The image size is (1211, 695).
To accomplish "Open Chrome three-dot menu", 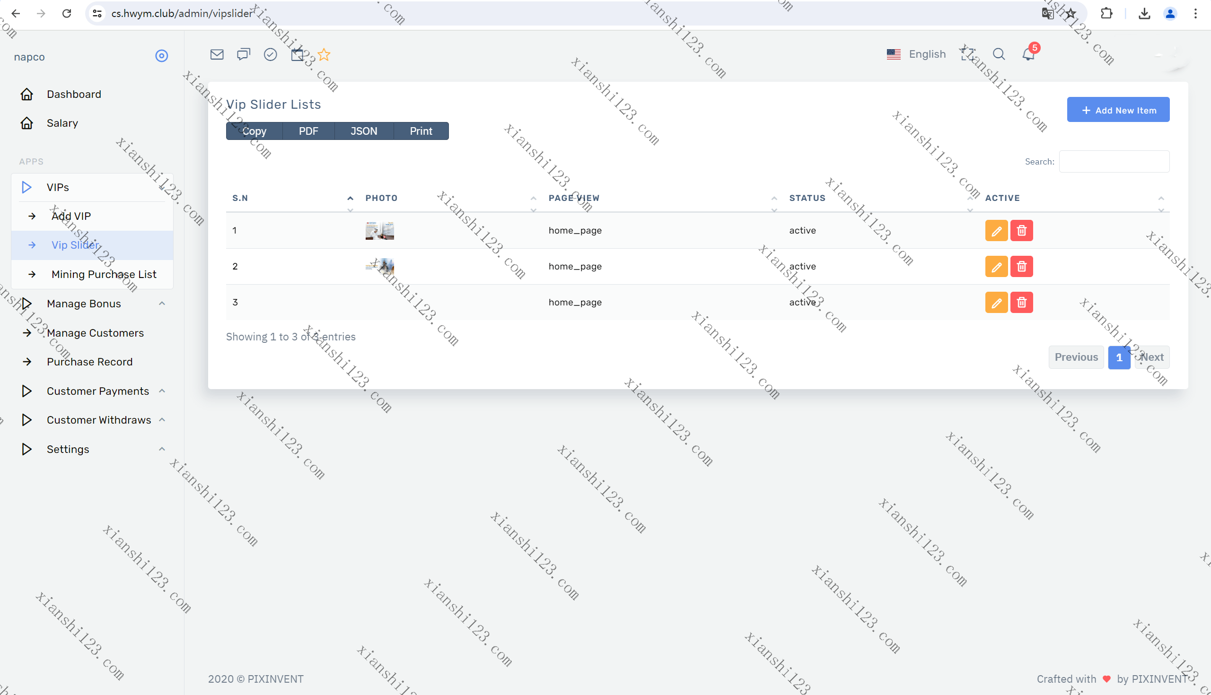I will 1195,13.
